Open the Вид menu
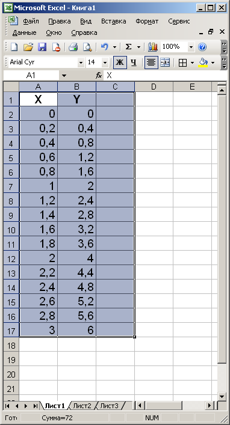This screenshot has width=230, height=425. tap(86, 21)
